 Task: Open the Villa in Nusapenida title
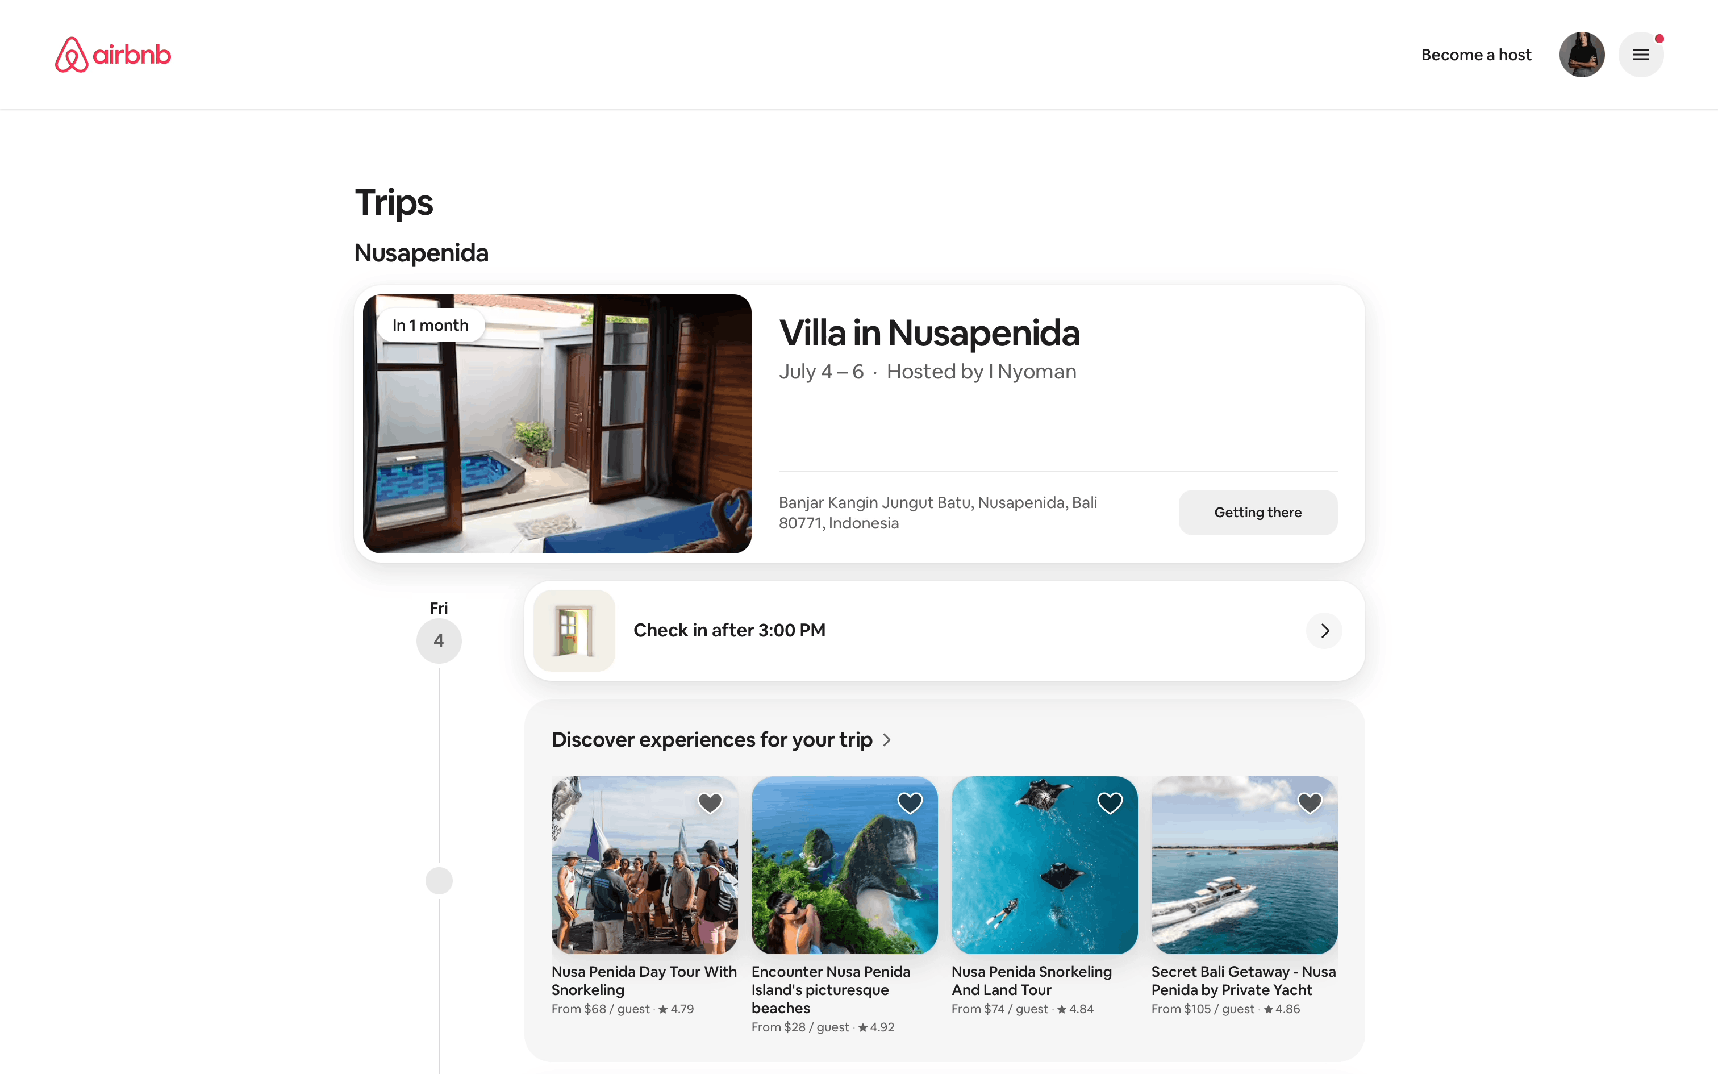click(x=929, y=333)
